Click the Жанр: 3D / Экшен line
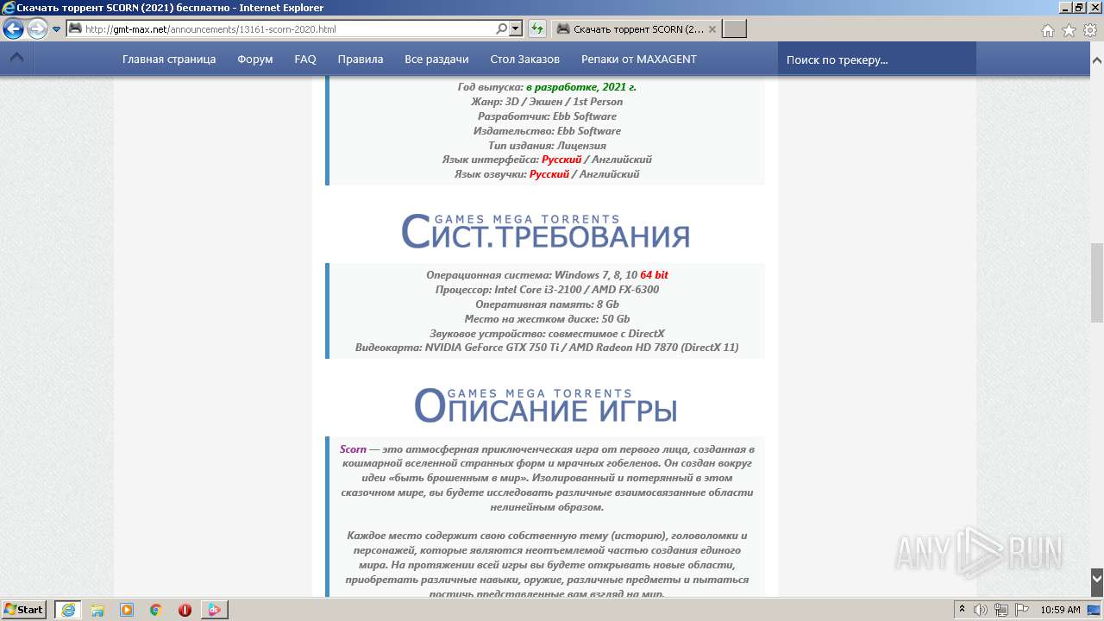 pos(547,102)
